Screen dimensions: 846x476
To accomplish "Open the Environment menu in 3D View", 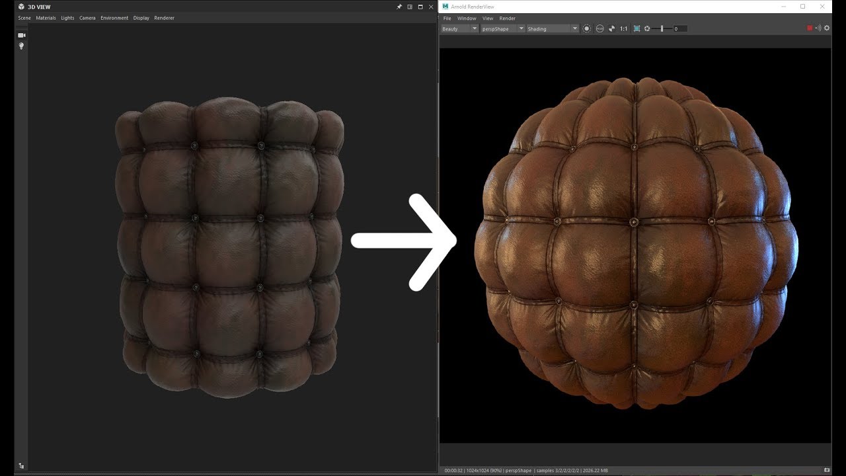I will [x=114, y=18].
